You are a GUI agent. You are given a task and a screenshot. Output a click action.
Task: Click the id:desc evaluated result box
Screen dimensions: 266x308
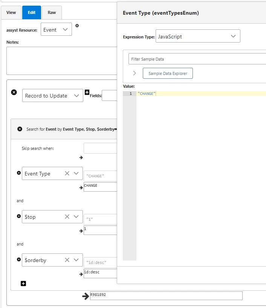coord(100,273)
